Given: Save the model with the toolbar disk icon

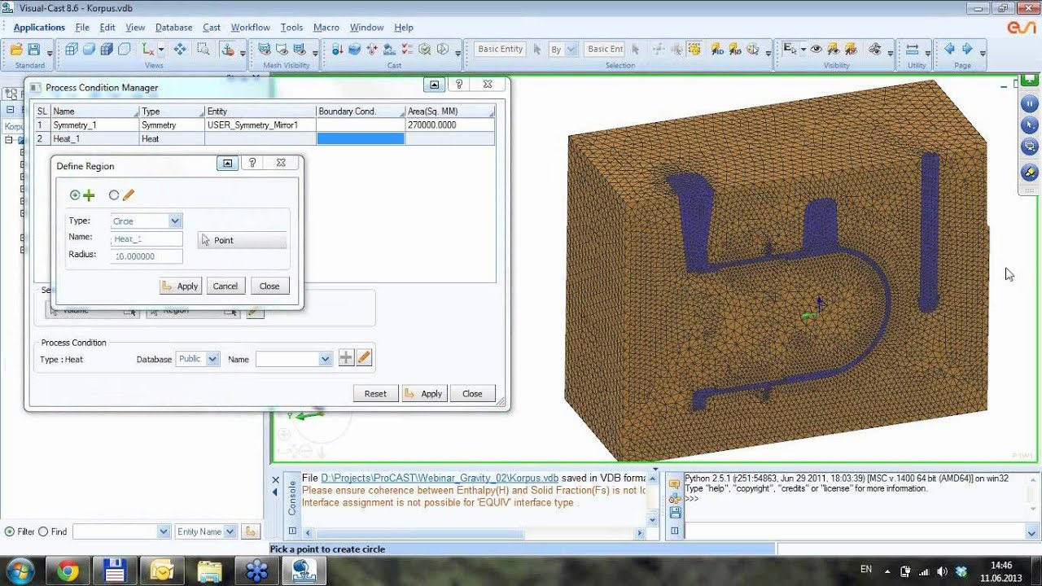Looking at the screenshot, I should point(34,50).
